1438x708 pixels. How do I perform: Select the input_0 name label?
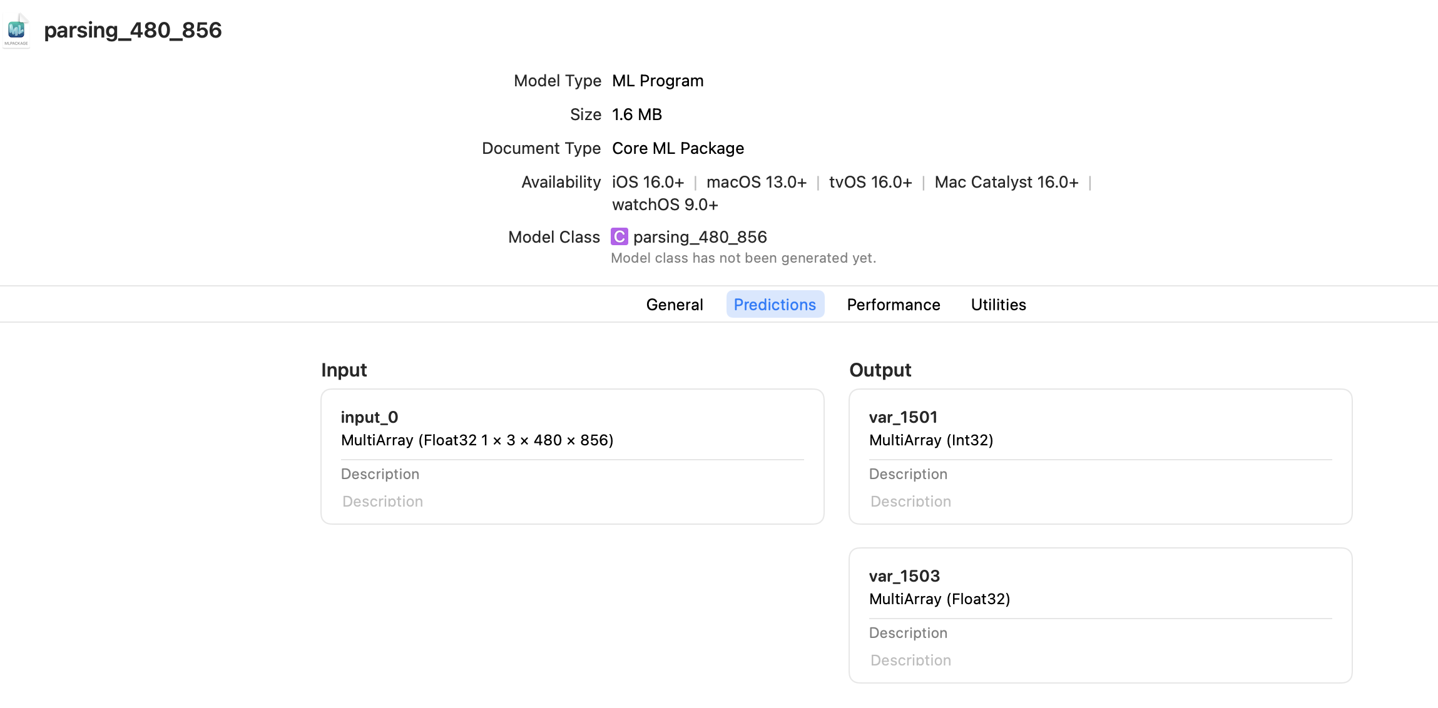tap(369, 417)
